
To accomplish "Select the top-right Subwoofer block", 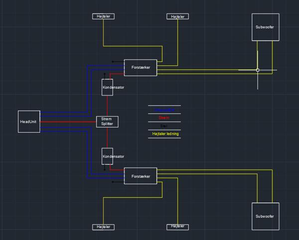I will tap(265, 27).
